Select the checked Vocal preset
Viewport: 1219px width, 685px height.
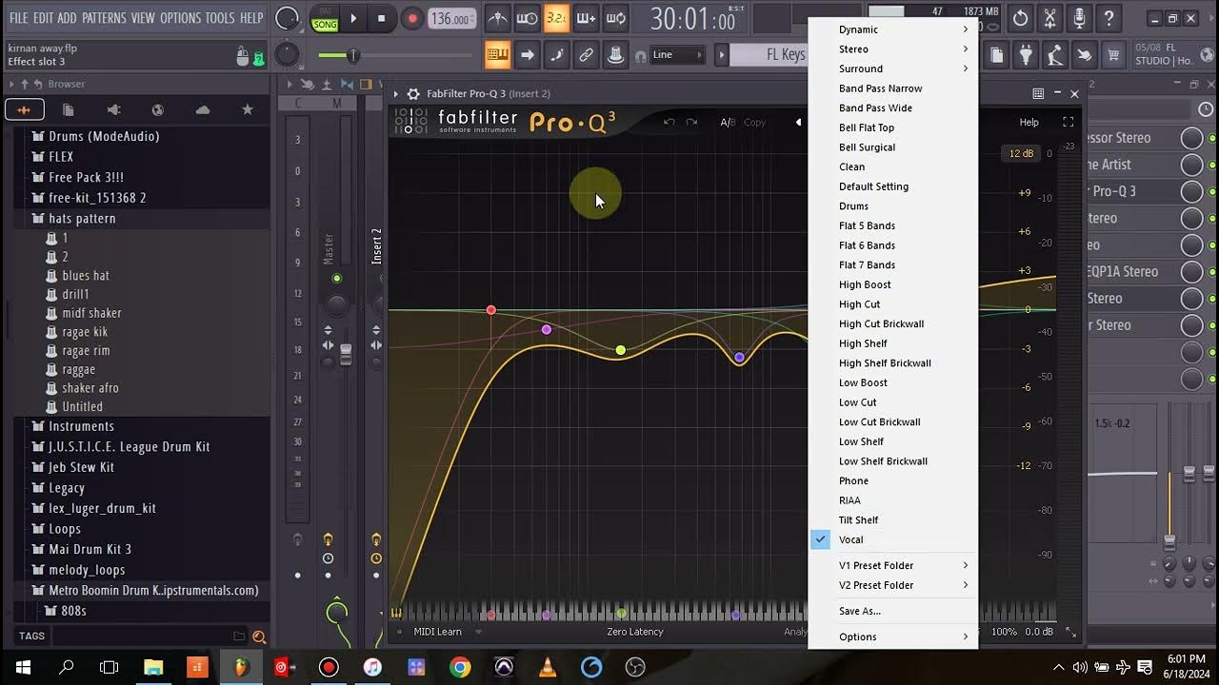coord(893,539)
